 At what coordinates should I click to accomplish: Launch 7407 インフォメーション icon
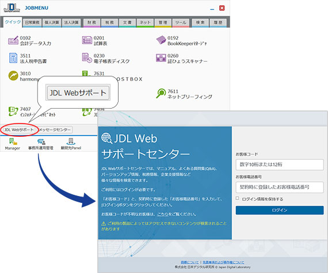13,111
